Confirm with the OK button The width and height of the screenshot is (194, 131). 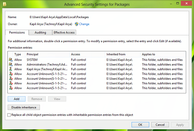[140, 125]
